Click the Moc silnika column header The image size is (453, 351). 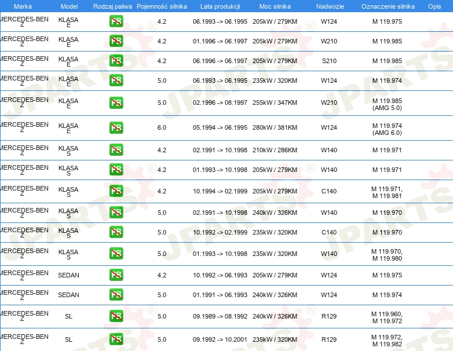(x=275, y=6)
